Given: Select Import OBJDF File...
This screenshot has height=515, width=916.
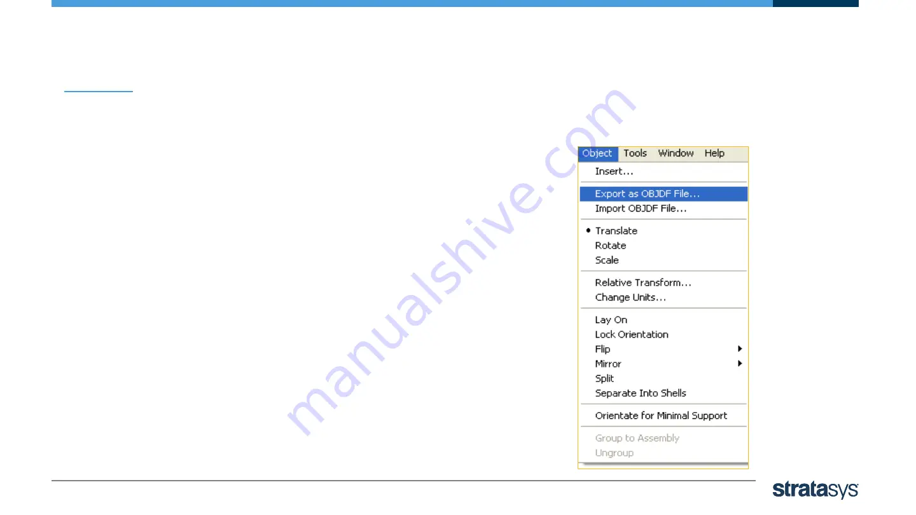Looking at the screenshot, I should pos(663,209).
